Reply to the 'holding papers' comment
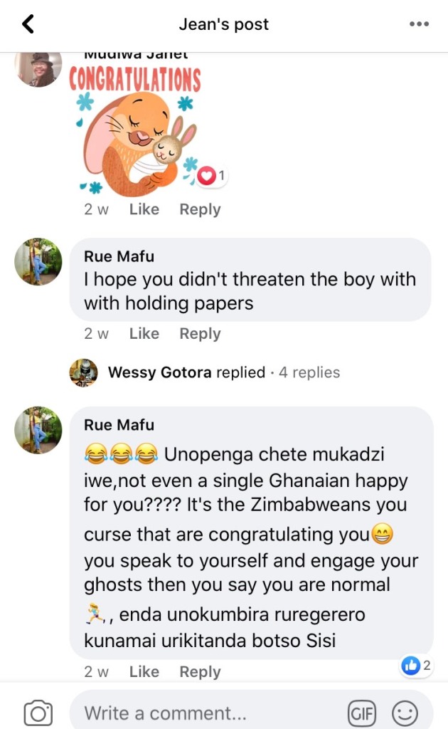This screenshot has height=729, width=448. click(x=200, y=333)
